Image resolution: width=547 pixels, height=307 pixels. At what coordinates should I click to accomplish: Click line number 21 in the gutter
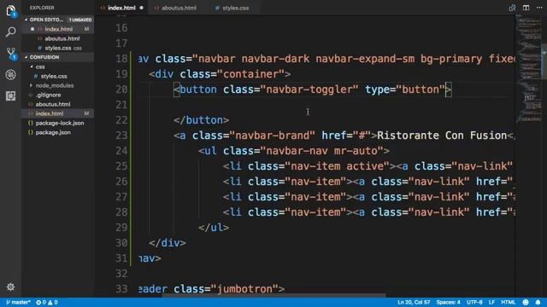(121, 105)
